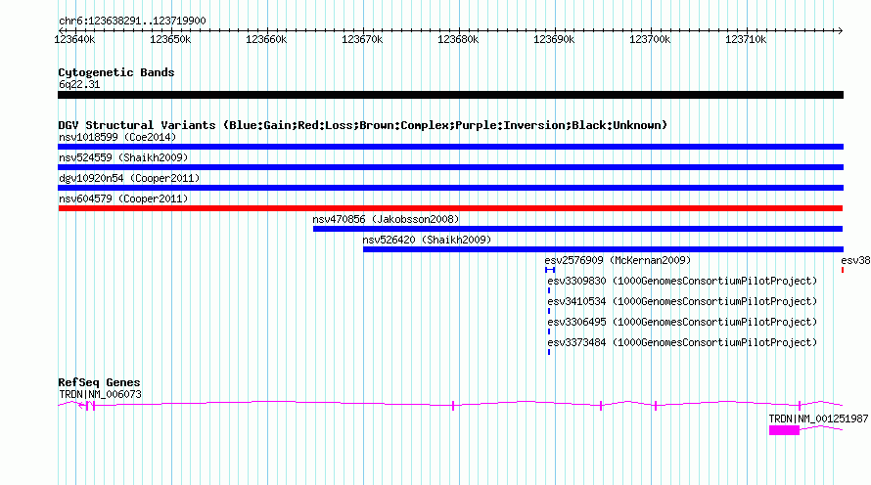Click the dgv10920n54 (Cooper2011) label
This screenshot has width=871, height=485.
[x=129, y=178]
